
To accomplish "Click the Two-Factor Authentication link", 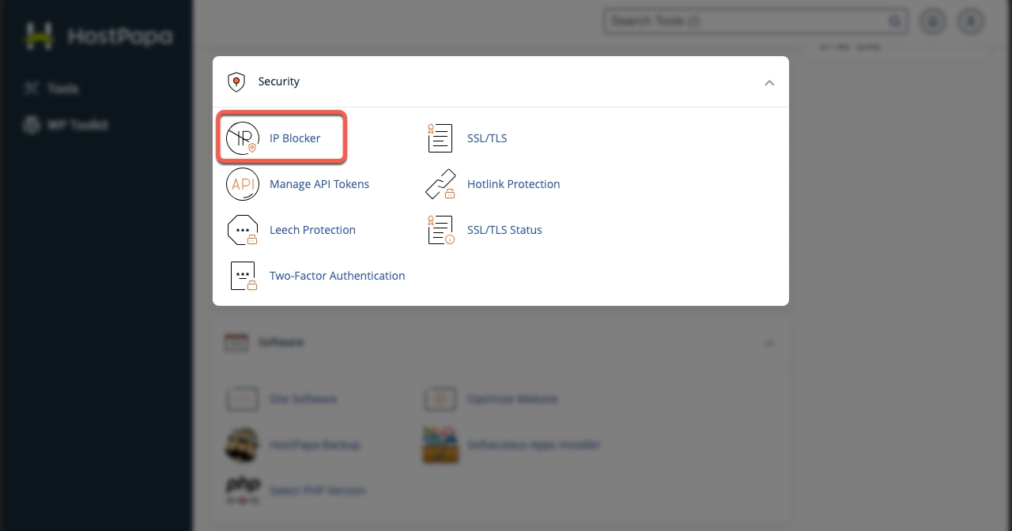I will (338, 276).
